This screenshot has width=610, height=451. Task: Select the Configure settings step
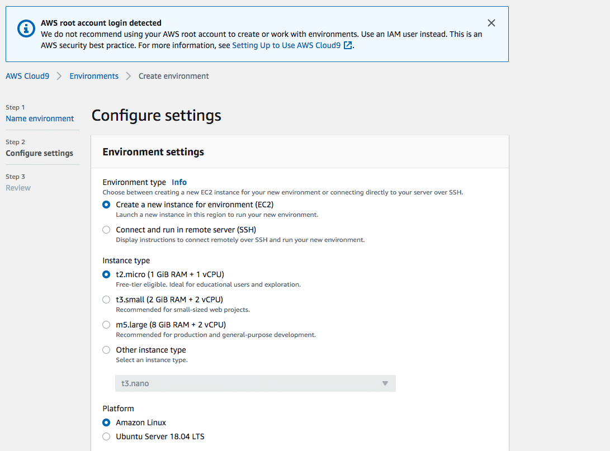[39, 153]
